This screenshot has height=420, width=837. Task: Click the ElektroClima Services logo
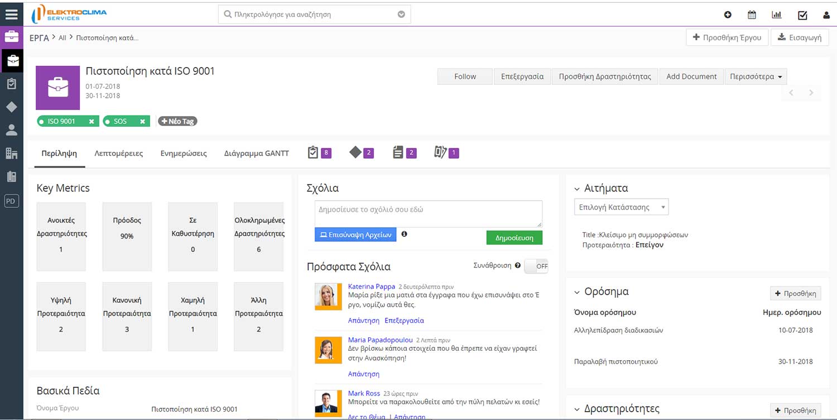[69, 14]
